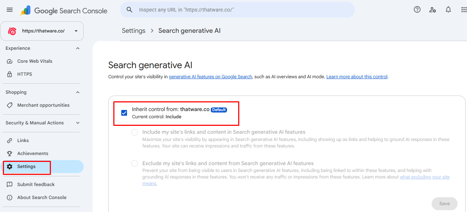Image resolution: width=467 pixels, height=212 pixels.
Task: Click the About Search Console info icon
Action: click(10, 198)
